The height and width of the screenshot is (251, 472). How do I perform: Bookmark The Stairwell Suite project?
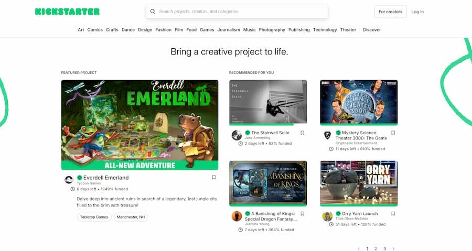tap(303, 133)
